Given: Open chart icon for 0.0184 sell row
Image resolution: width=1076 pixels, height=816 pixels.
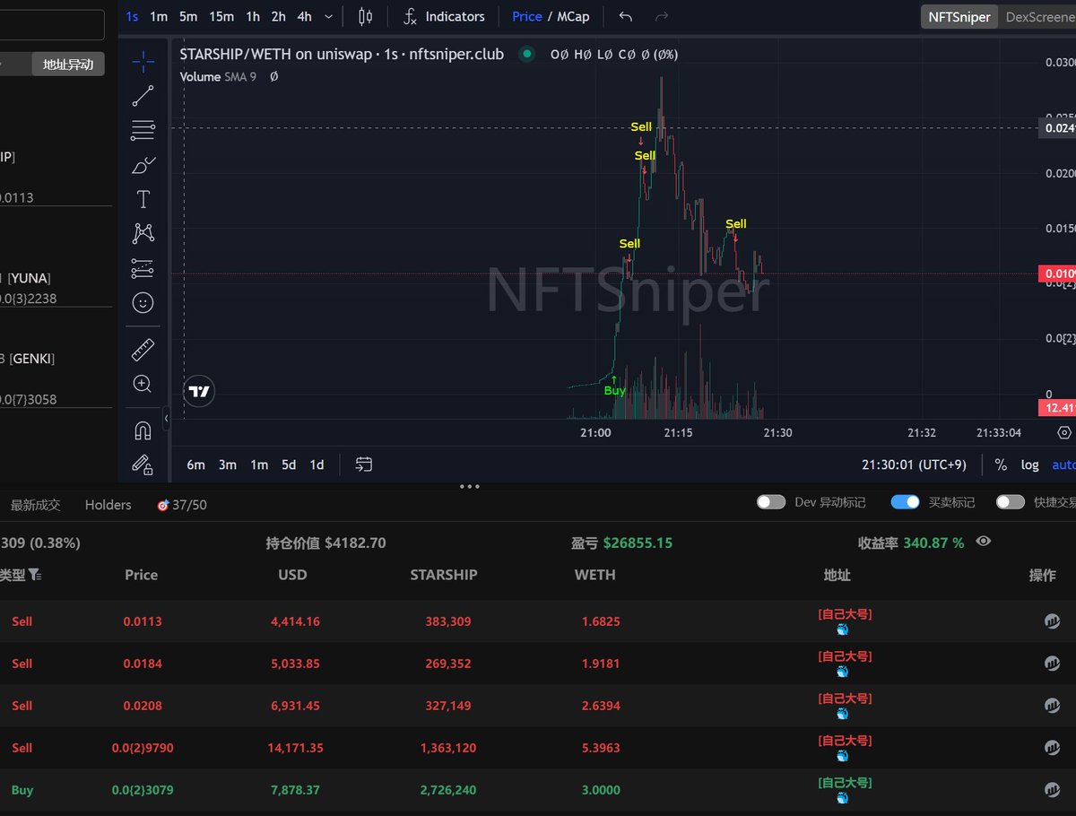Looking at the screenshot, I should (x=1052, y=664).
